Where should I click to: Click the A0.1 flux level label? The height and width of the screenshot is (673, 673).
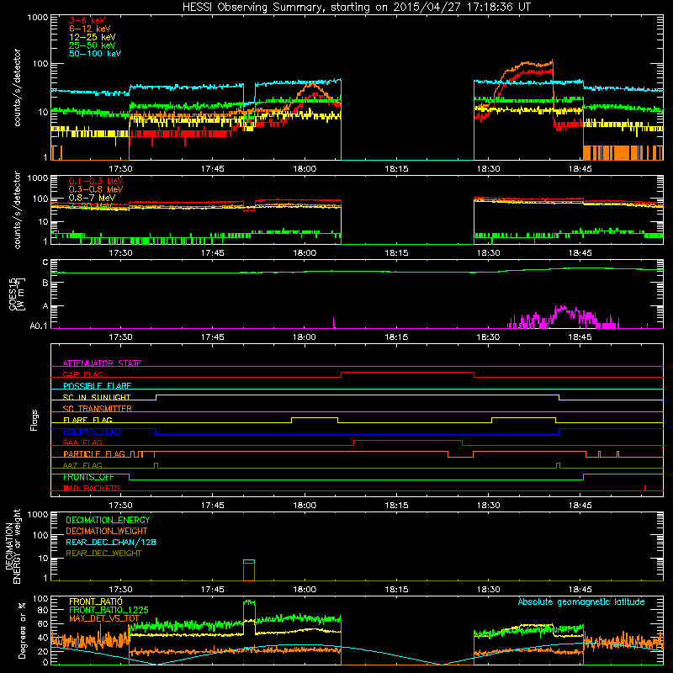point(39,326)
